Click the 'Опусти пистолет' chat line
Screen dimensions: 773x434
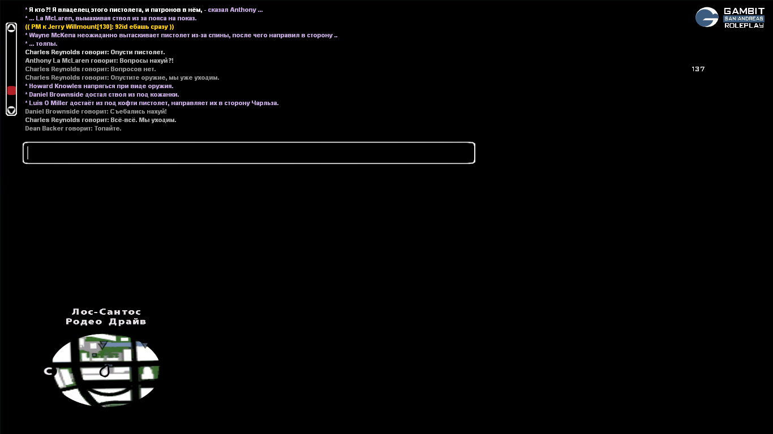(95, 52)
